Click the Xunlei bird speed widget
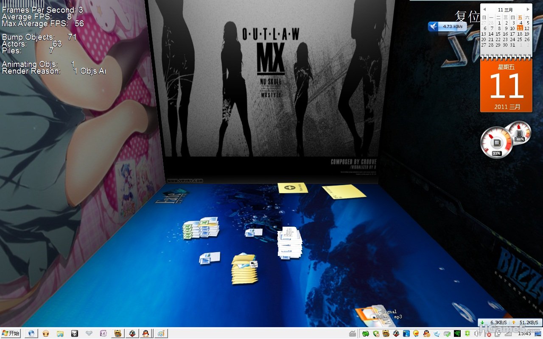The height and width of the screenshot is (339, 543). (x=447, y=26)
